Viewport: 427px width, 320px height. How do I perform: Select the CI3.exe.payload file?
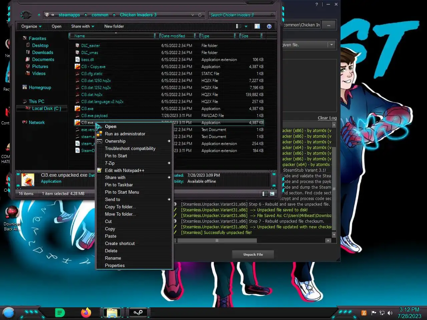tap(94, 116)
